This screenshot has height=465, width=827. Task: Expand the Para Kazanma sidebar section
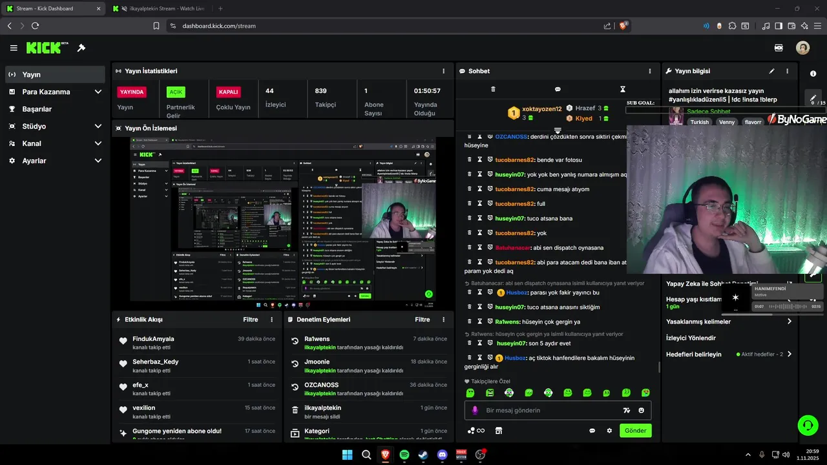[x=98, y=92]
